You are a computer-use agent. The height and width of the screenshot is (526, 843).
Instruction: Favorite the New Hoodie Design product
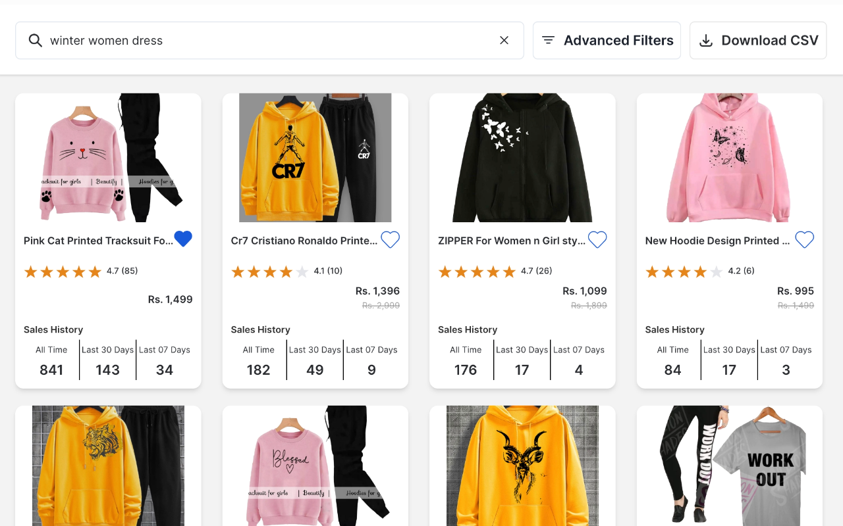(x=804, y=239)
